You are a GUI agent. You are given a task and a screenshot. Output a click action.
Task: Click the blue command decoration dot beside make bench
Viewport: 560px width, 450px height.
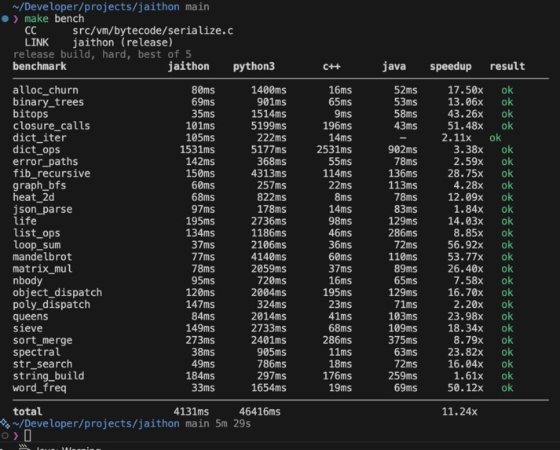click(5, 19)
